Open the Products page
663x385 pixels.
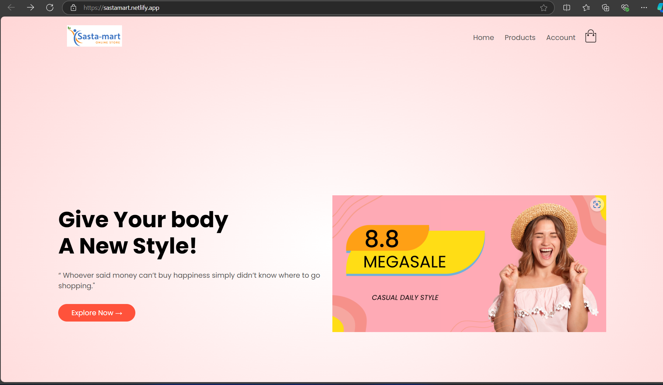pos(520,38)
